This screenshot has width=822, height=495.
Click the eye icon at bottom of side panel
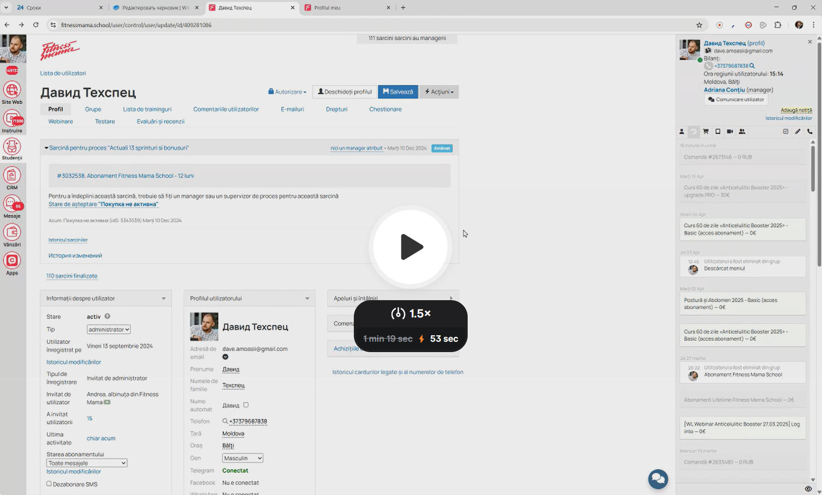(808, 489)
